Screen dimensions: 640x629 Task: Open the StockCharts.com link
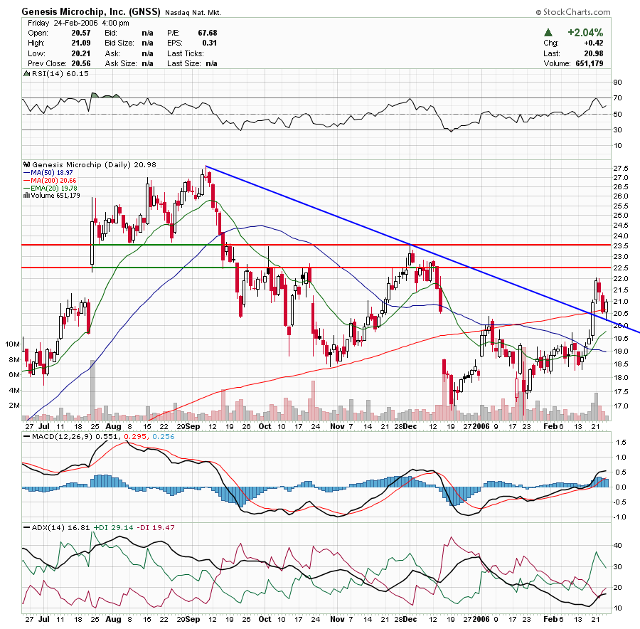(577, 12)
